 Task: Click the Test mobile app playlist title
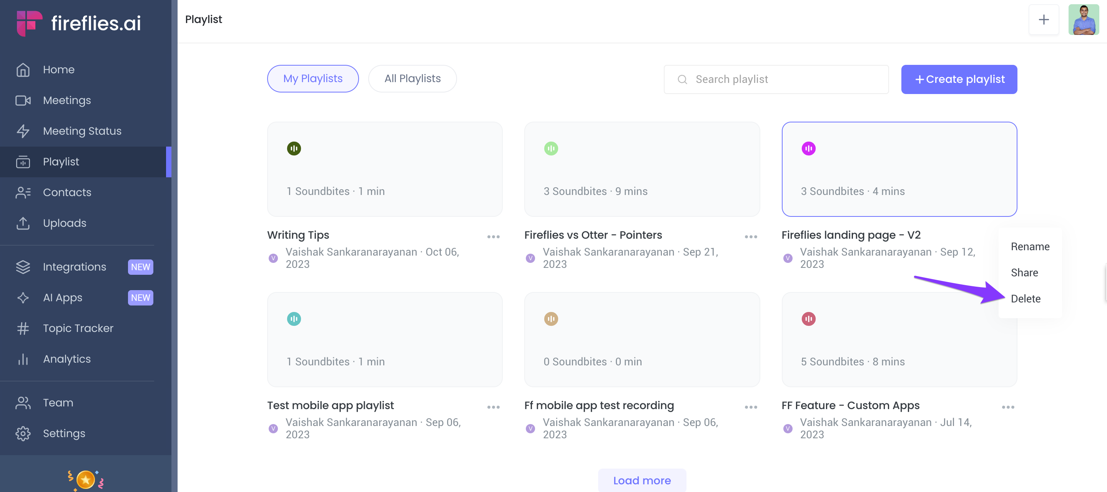click(x=331, y=405)
